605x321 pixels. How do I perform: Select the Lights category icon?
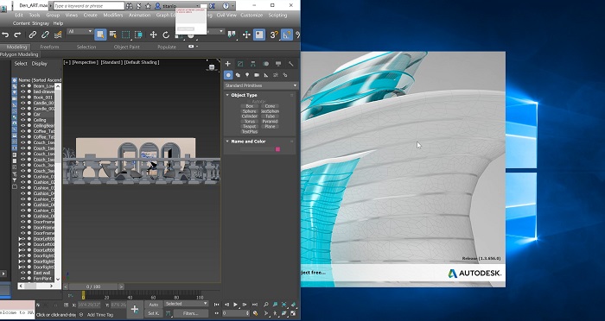tap(247, 75)
